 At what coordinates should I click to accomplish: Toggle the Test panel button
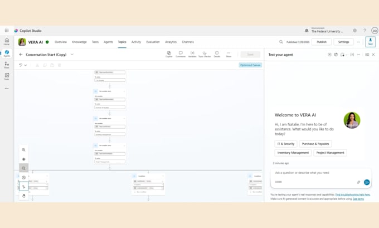point(370,42)
